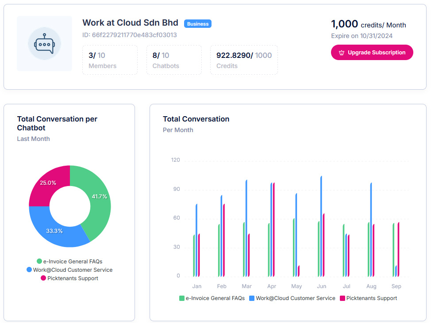Click the blue Jan bar
The image size is (431, 323).
point(196,240)
